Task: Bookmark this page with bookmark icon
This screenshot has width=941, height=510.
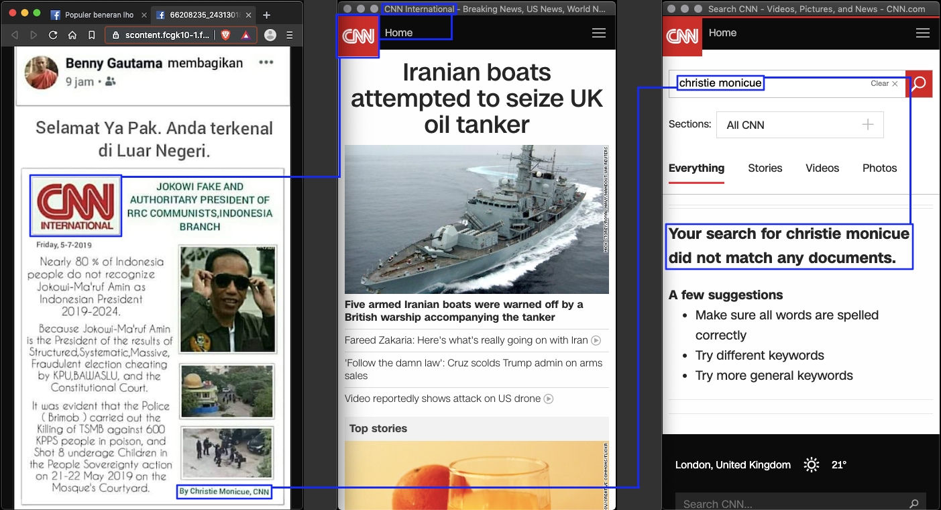Action: coord(92,35)
